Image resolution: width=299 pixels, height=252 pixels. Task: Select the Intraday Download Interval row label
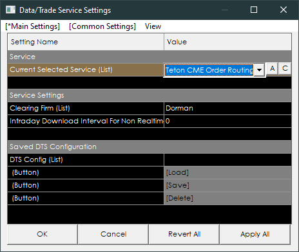tap(86, 121)
